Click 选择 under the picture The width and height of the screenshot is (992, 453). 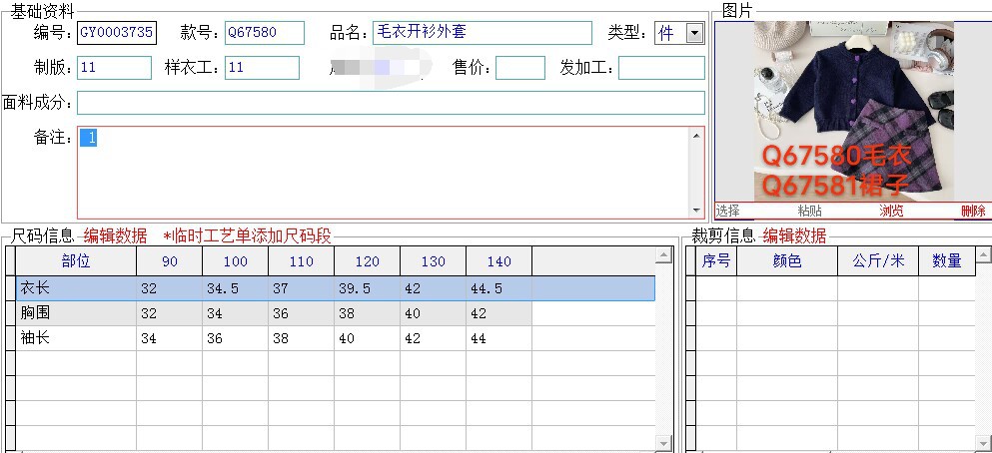[728, 211]
